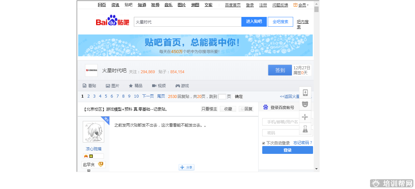415x189 pixels.
Task: Click the 签到 check-in button
Action: [x=280, y=70]
